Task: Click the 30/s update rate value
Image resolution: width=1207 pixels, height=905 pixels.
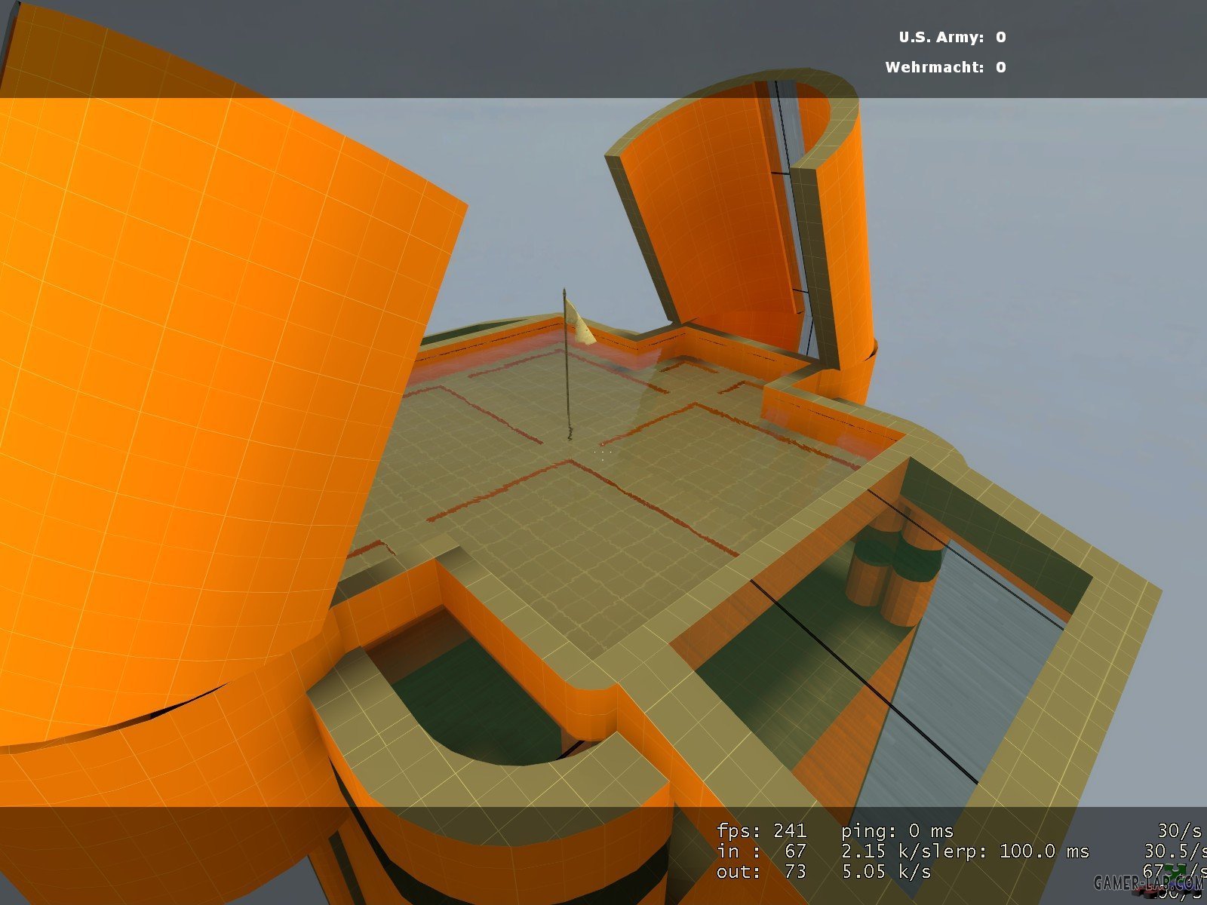Action: 1178,831
